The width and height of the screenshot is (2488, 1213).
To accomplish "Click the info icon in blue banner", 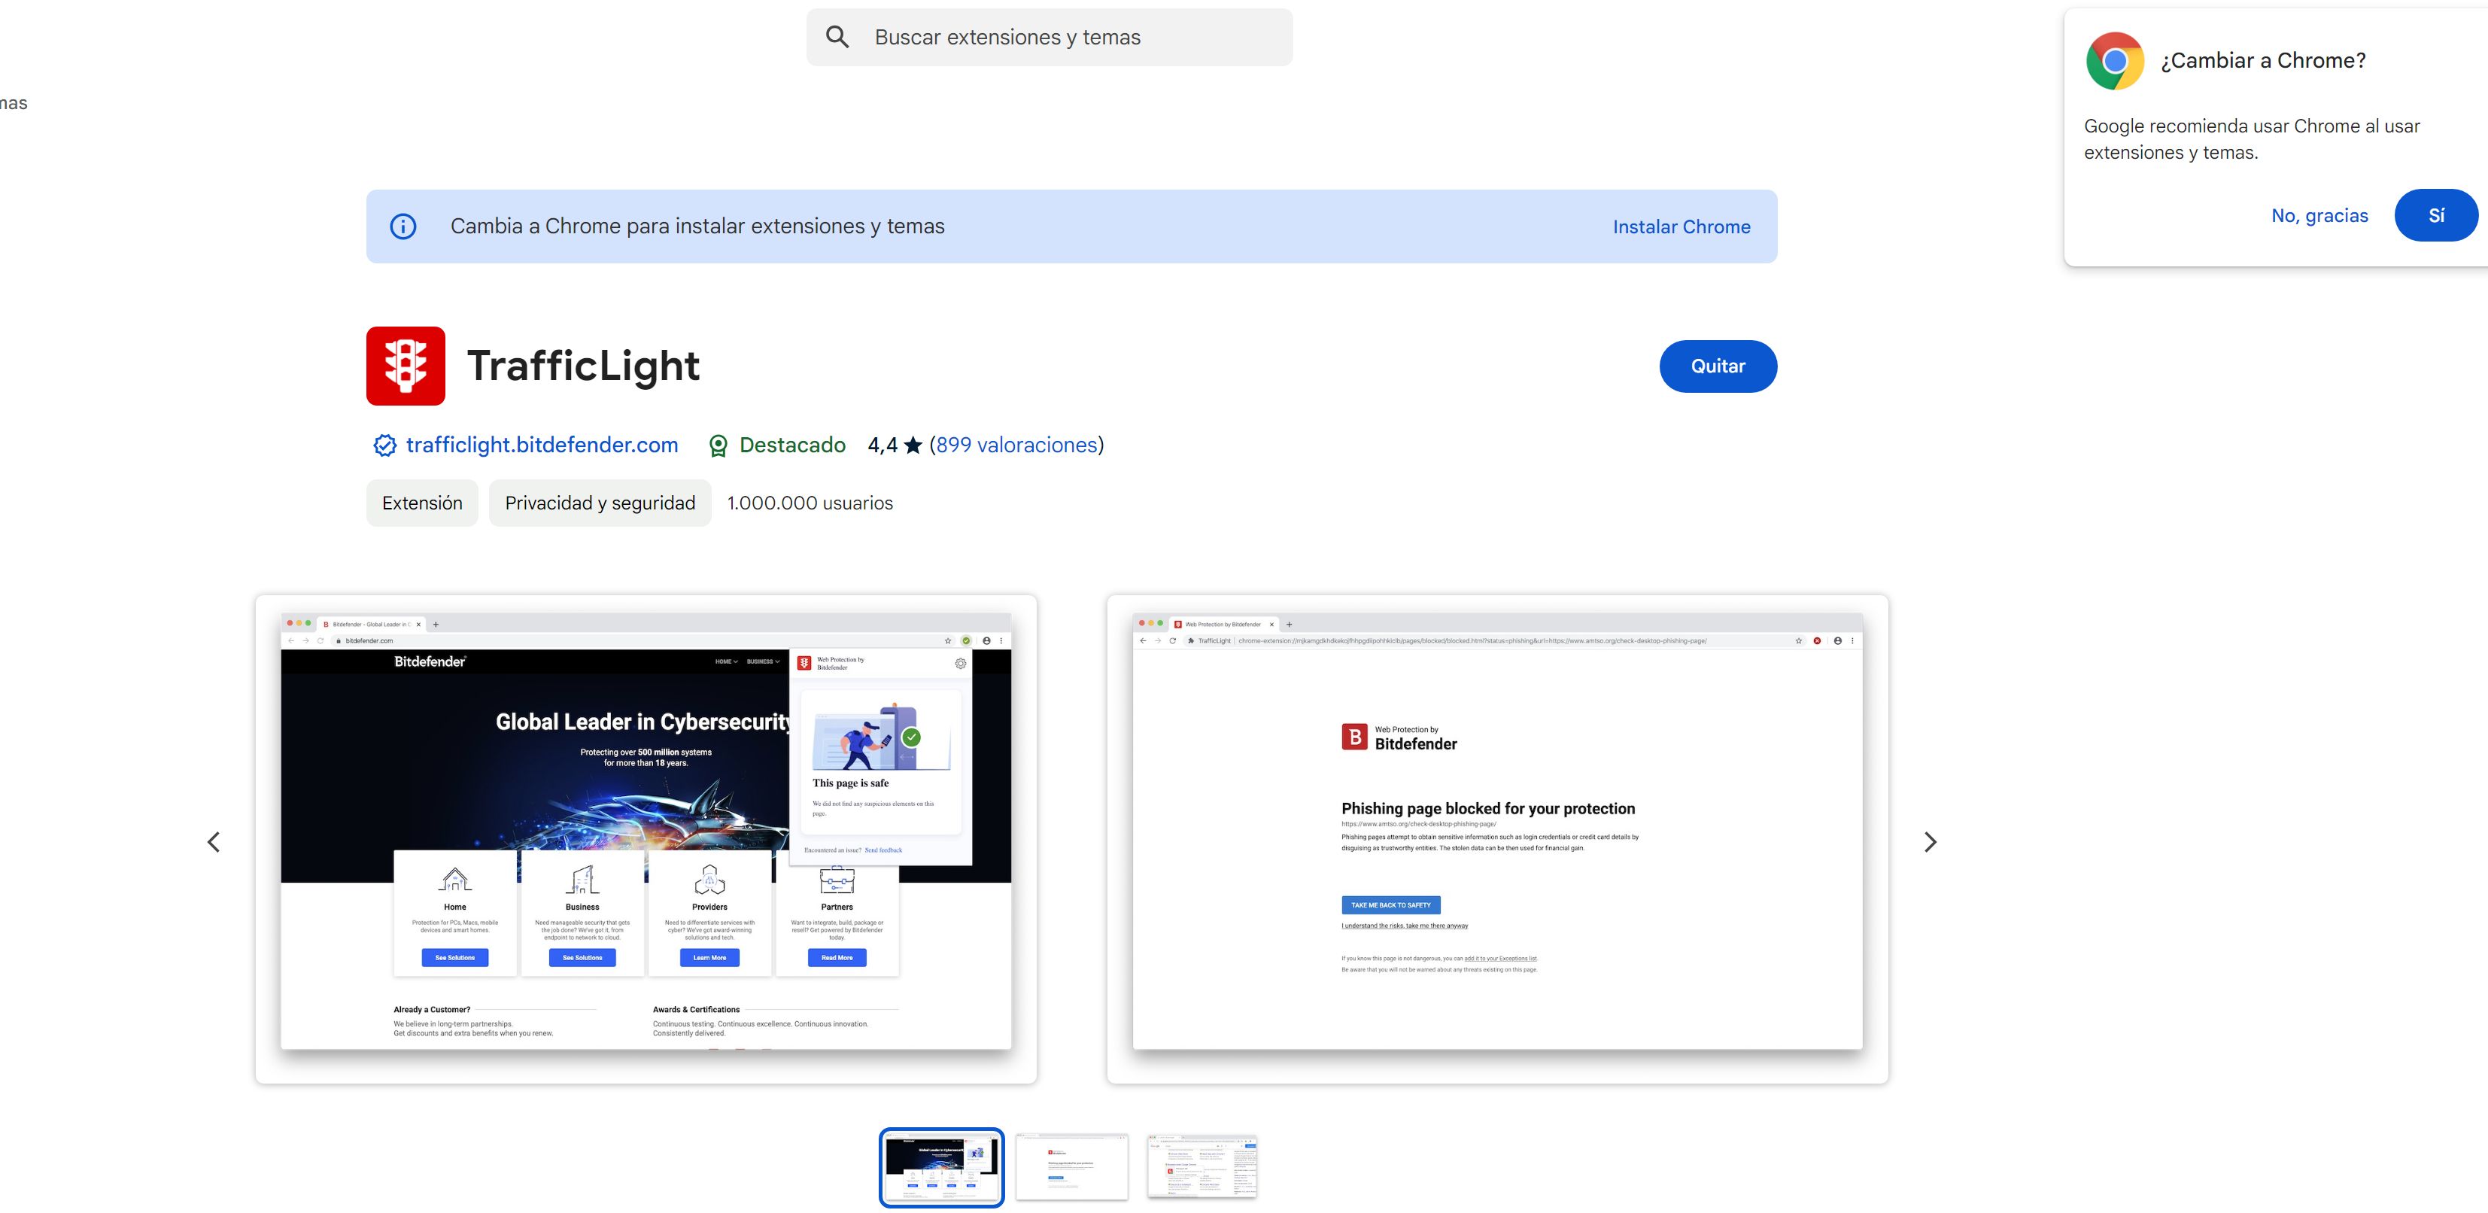I will point(403,226).
